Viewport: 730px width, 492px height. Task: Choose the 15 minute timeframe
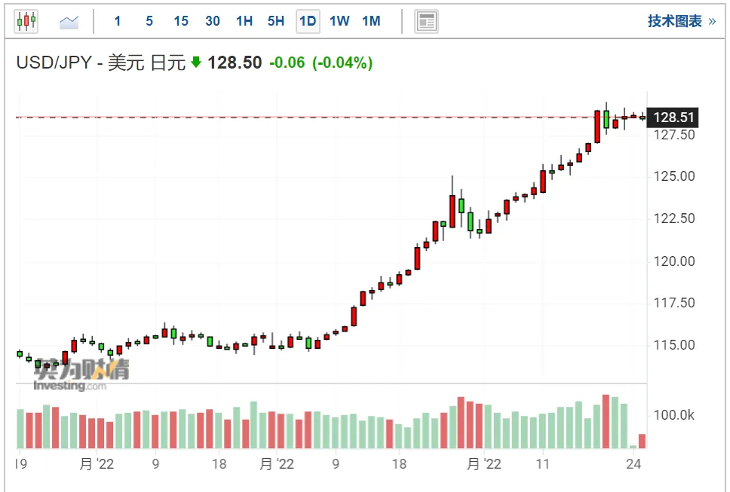click(x=181, y=21)
